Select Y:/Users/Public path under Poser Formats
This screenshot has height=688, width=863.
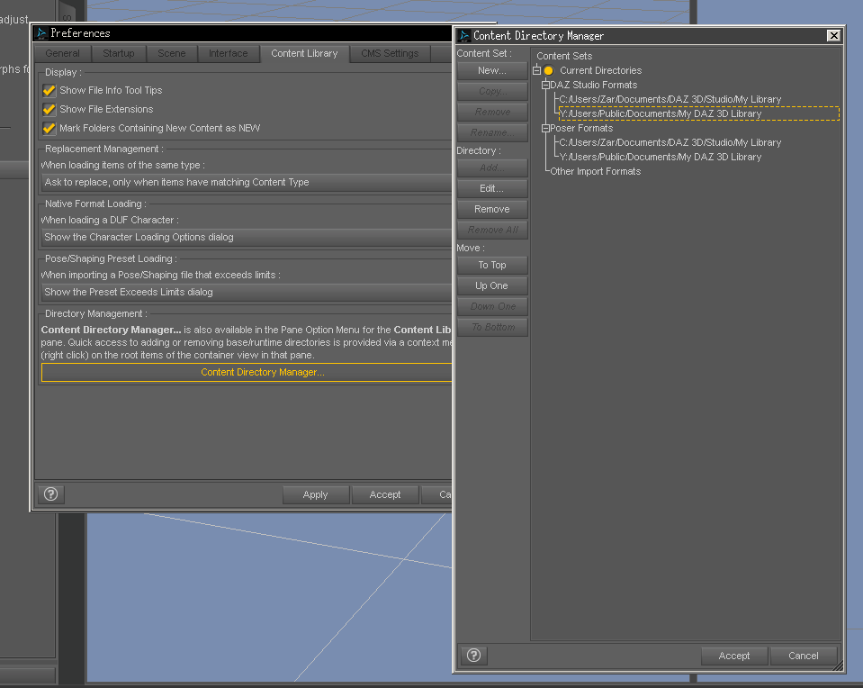pos(661,157)
